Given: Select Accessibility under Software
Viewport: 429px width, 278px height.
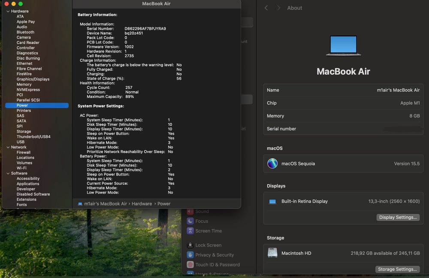Looking at the screenshot, I should pyautogui.click(x=28, y=178).
